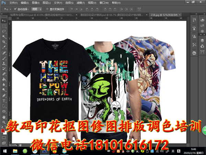The height and width of the screenshot is (155, 206).
Task: Select the Zoom tool in the toolbox
Action: 4,122
